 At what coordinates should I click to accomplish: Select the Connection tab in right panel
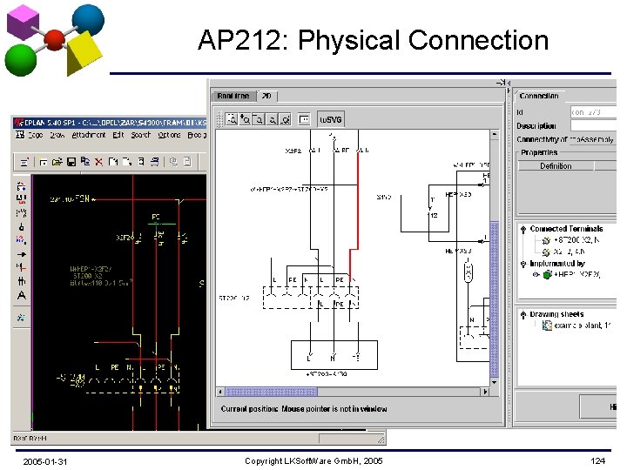[x=539, y=96]
